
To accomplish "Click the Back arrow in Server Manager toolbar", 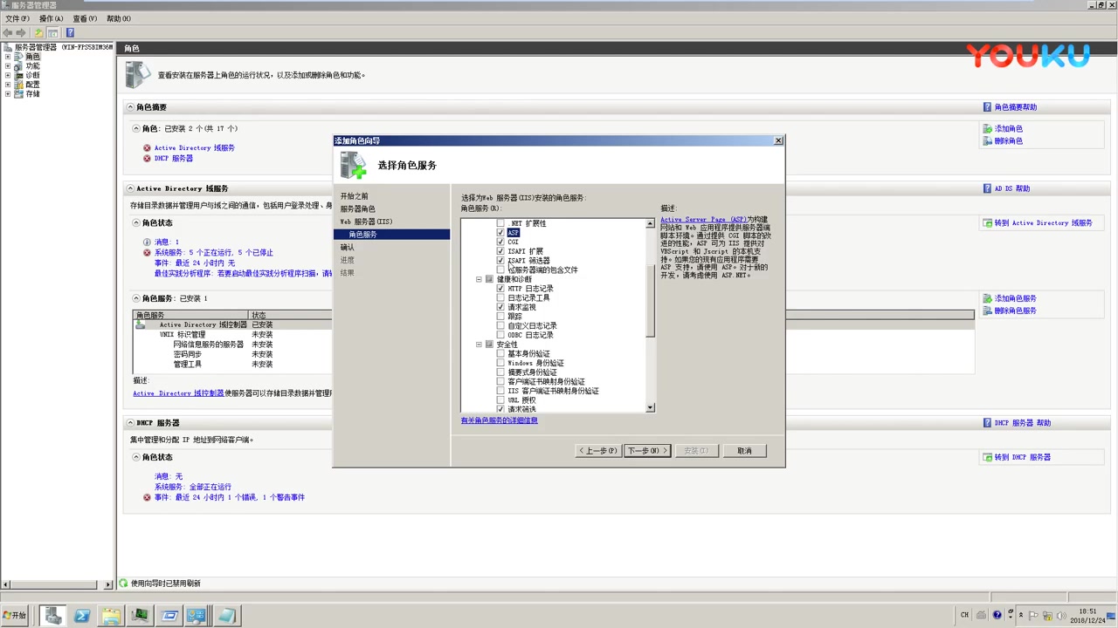I will (x=7, y=33).
